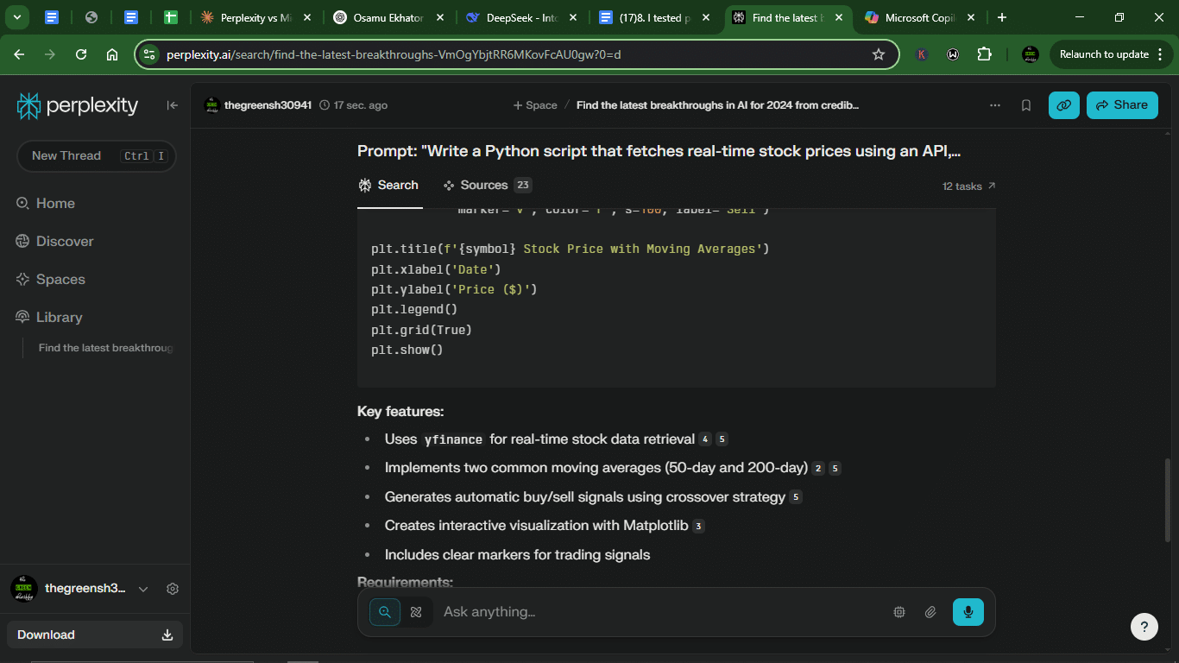
Task: Choose model via the chip icon
Action: 899,612
